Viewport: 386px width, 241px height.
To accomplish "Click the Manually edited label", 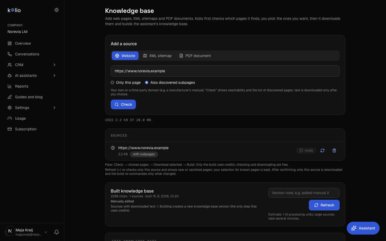I will (122, 201).
